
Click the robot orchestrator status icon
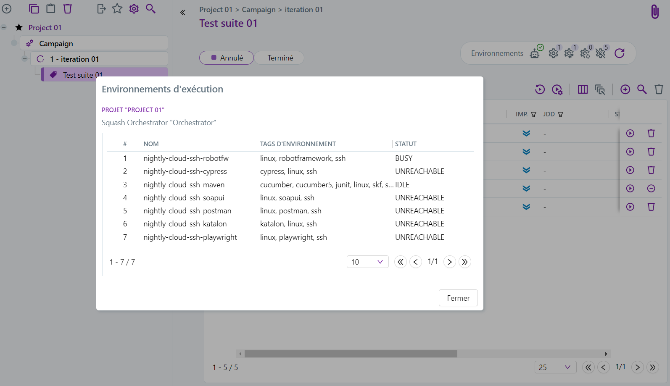click(x=535, y=53)
